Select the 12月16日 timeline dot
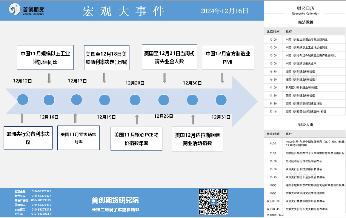The image size is (346, 218). click(49, 100)
